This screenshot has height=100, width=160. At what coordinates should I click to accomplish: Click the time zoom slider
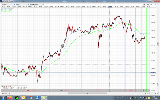[150, 93]
